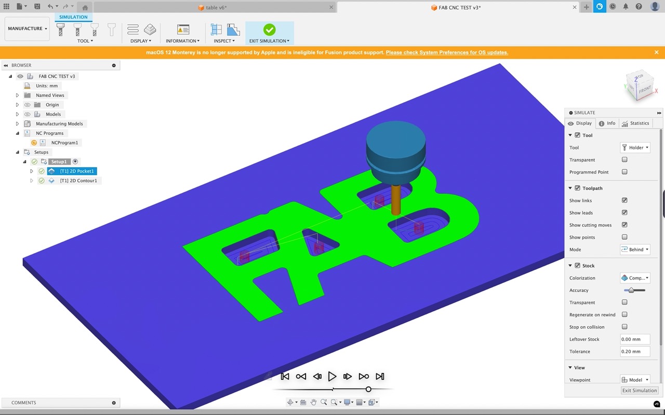This screenshot has width=665, height=415.
Task: Open the INSPECT menu
Action: 224,41
